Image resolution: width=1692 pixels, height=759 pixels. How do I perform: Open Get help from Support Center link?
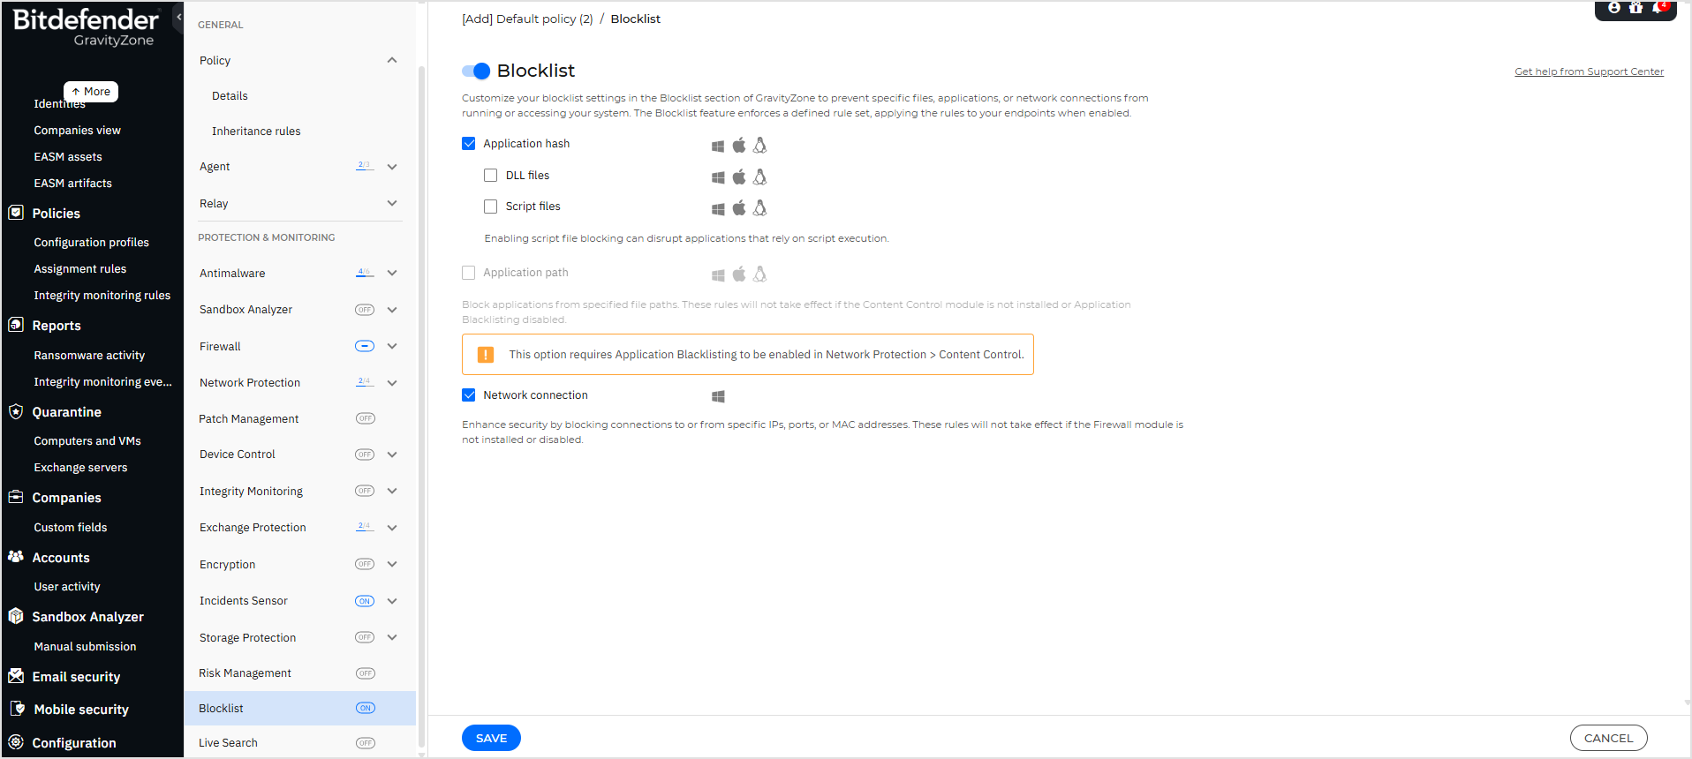[x=1589, y=71]
